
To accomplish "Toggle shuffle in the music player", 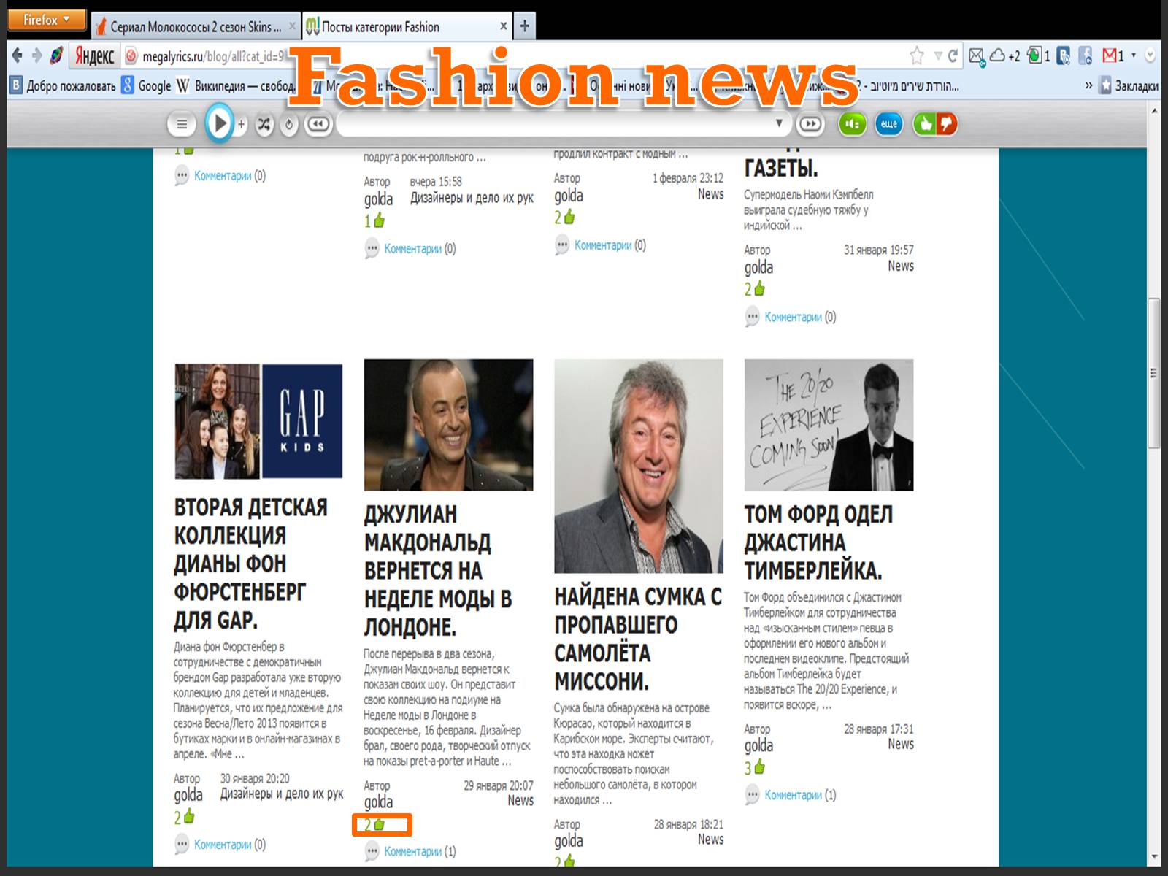I will pos(264,124).
